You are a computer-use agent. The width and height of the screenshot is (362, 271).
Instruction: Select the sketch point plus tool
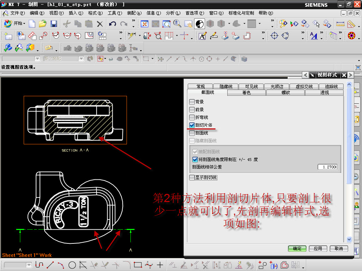coord(160,265)
